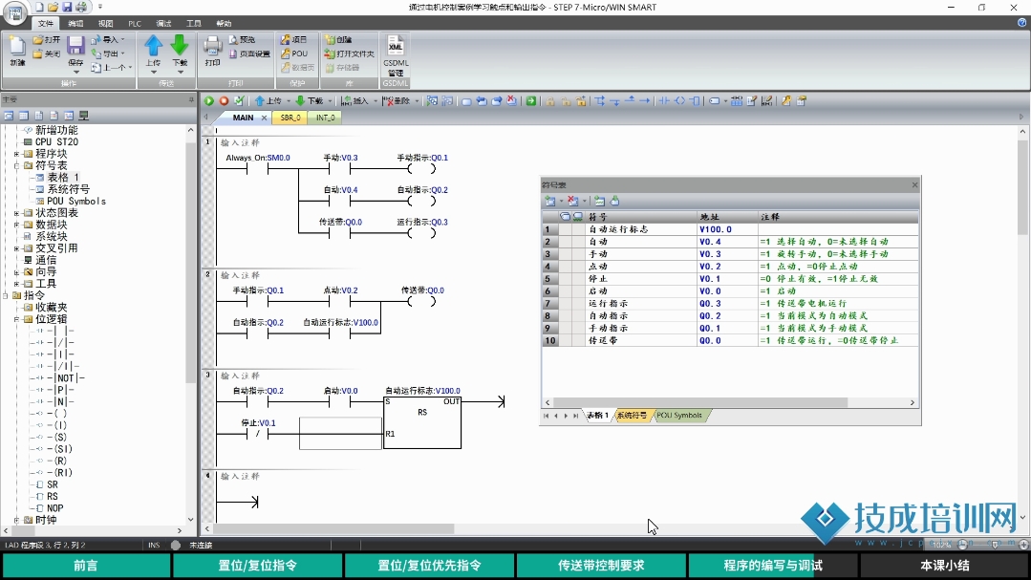The height and width of the screenshot is (580, 1031).
Task: Click the 关闭 close project button
Action: click(47, 54)
